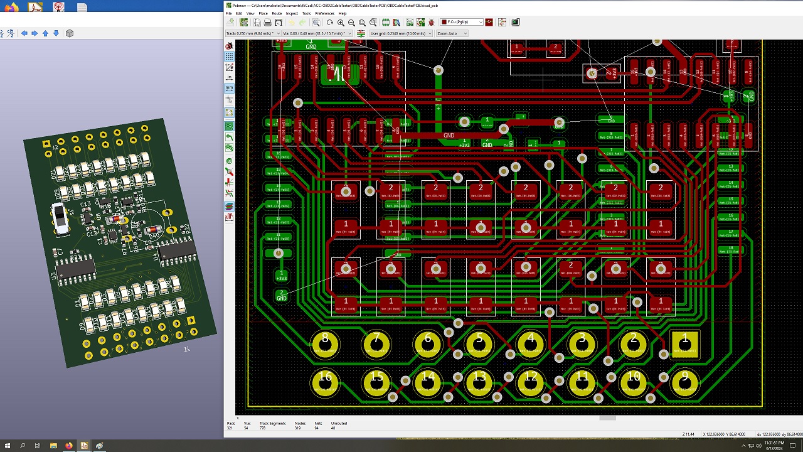
Task: Open the F.Cu layer selector dropdown
Action: pyautogui.click(x=461, y=22)
